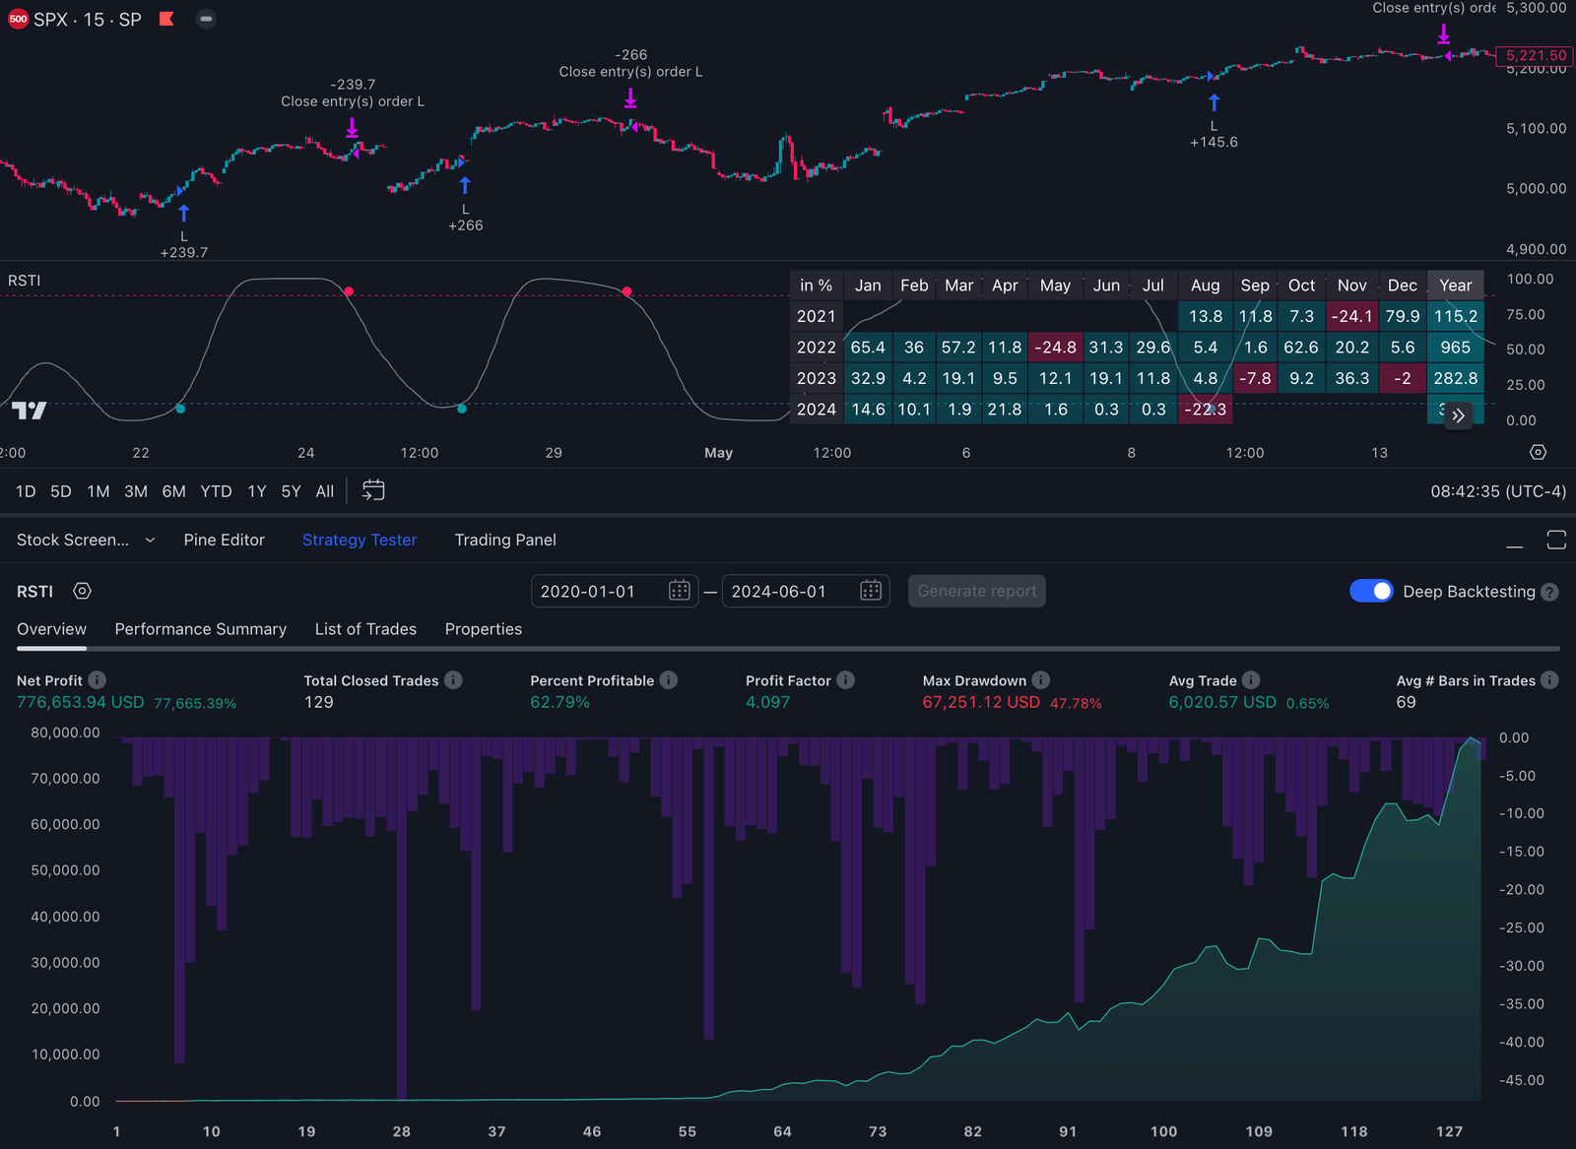Click the TradingView logo on the chart

click(29, 411)
